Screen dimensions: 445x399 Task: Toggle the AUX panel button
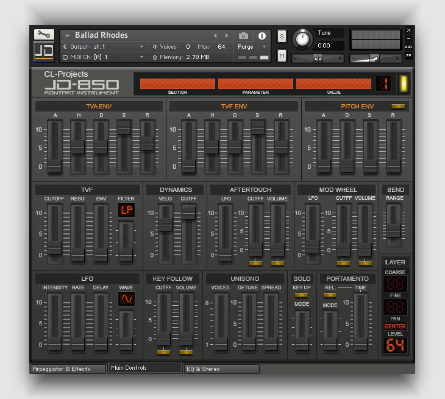pos(408,47)
